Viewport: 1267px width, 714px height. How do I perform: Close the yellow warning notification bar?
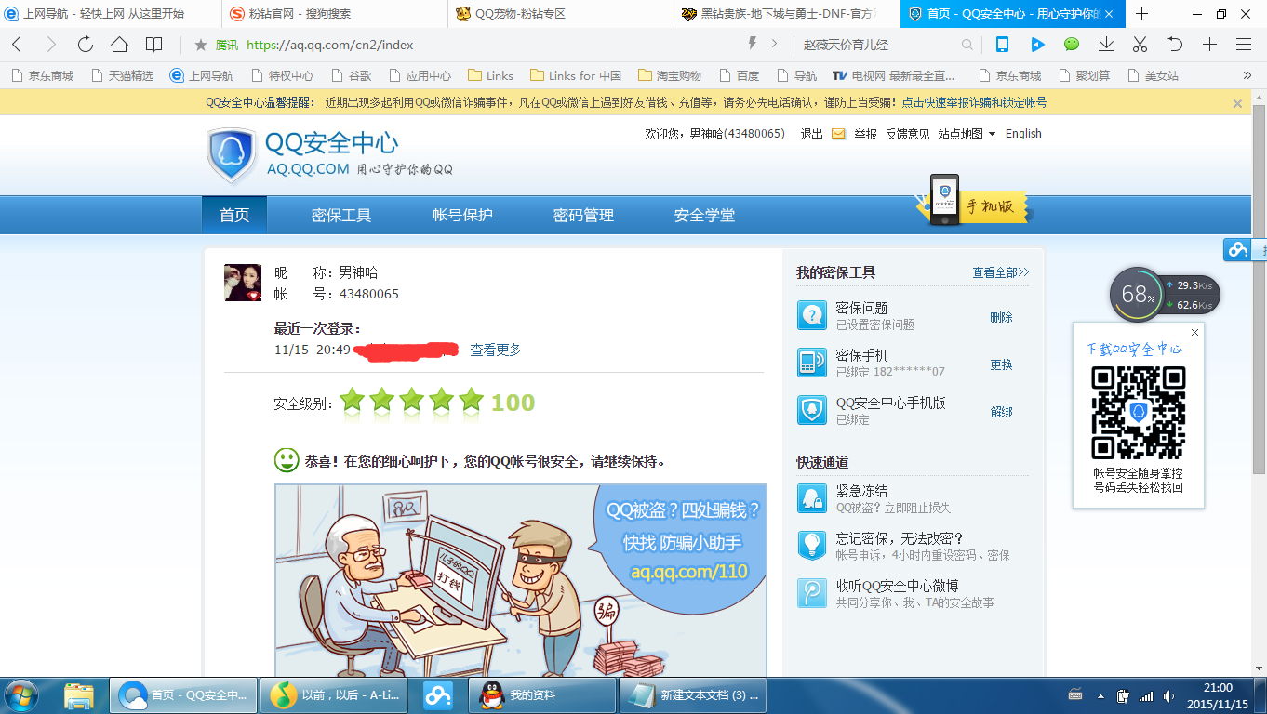point(1237,103)
